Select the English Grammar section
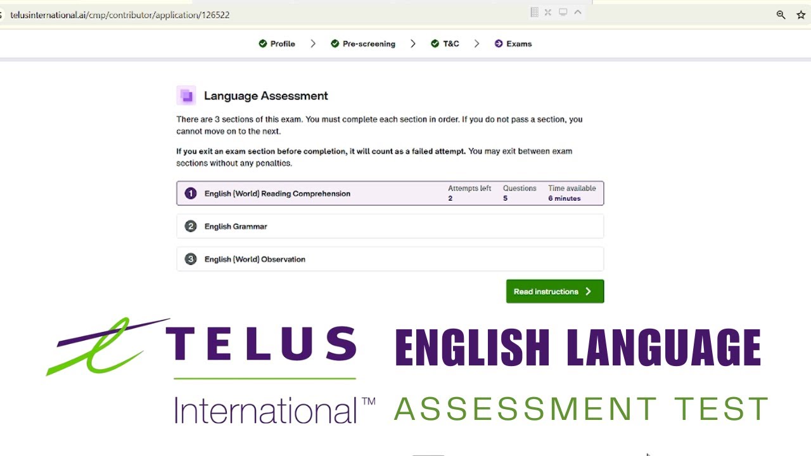Viewport: 811px width, 456px height. click(x=390, y=226)
